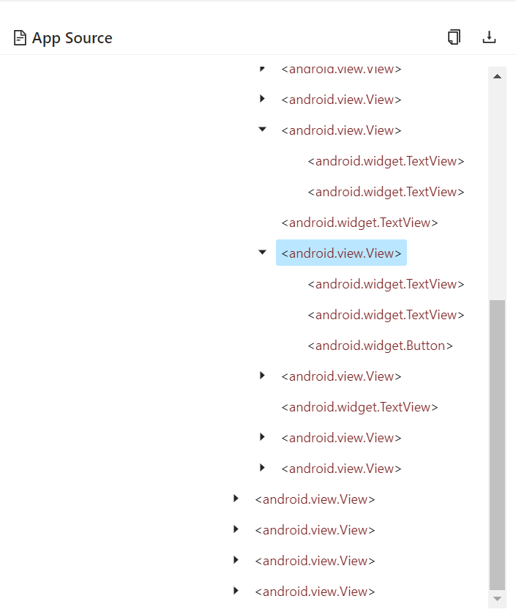The width and height of the screenshot is (516, 615).
Task: Select the TextView between two collapsed Views
Action: pyautogui.click(x=359, y=407)
